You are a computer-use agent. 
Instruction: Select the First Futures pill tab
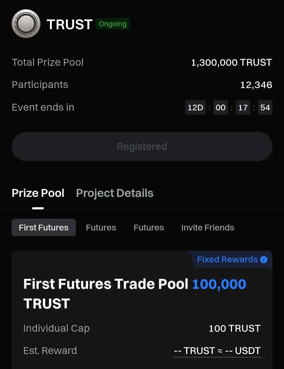tap(44, 228)
